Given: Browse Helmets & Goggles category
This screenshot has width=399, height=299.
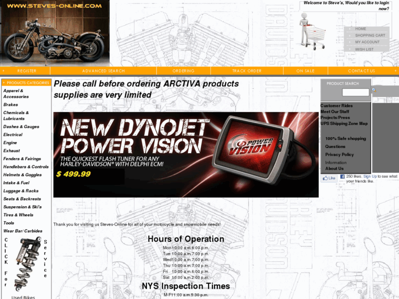Looking at the screenshot, I should click(23, 175).
